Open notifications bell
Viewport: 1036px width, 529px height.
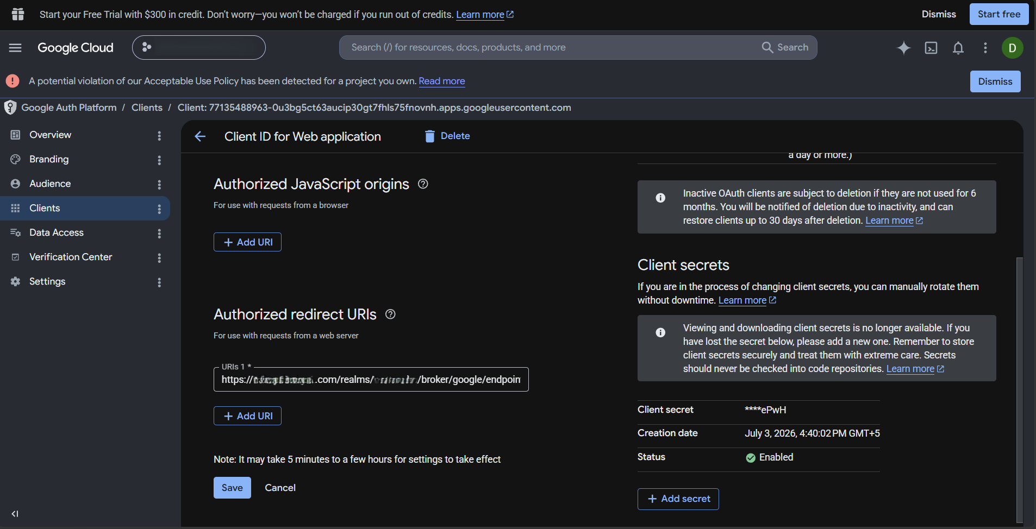pyautogui.click(x=958, y=48)
